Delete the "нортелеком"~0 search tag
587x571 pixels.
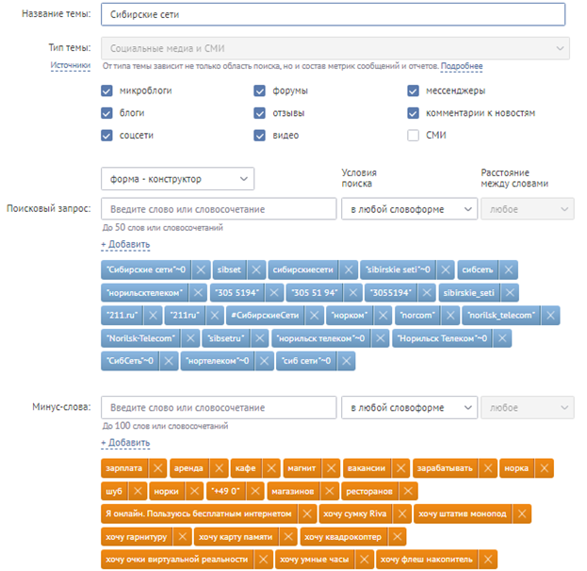[x=263, y=361]
